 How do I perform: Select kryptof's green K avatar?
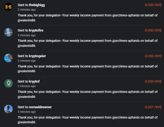(x=8, y=83)
